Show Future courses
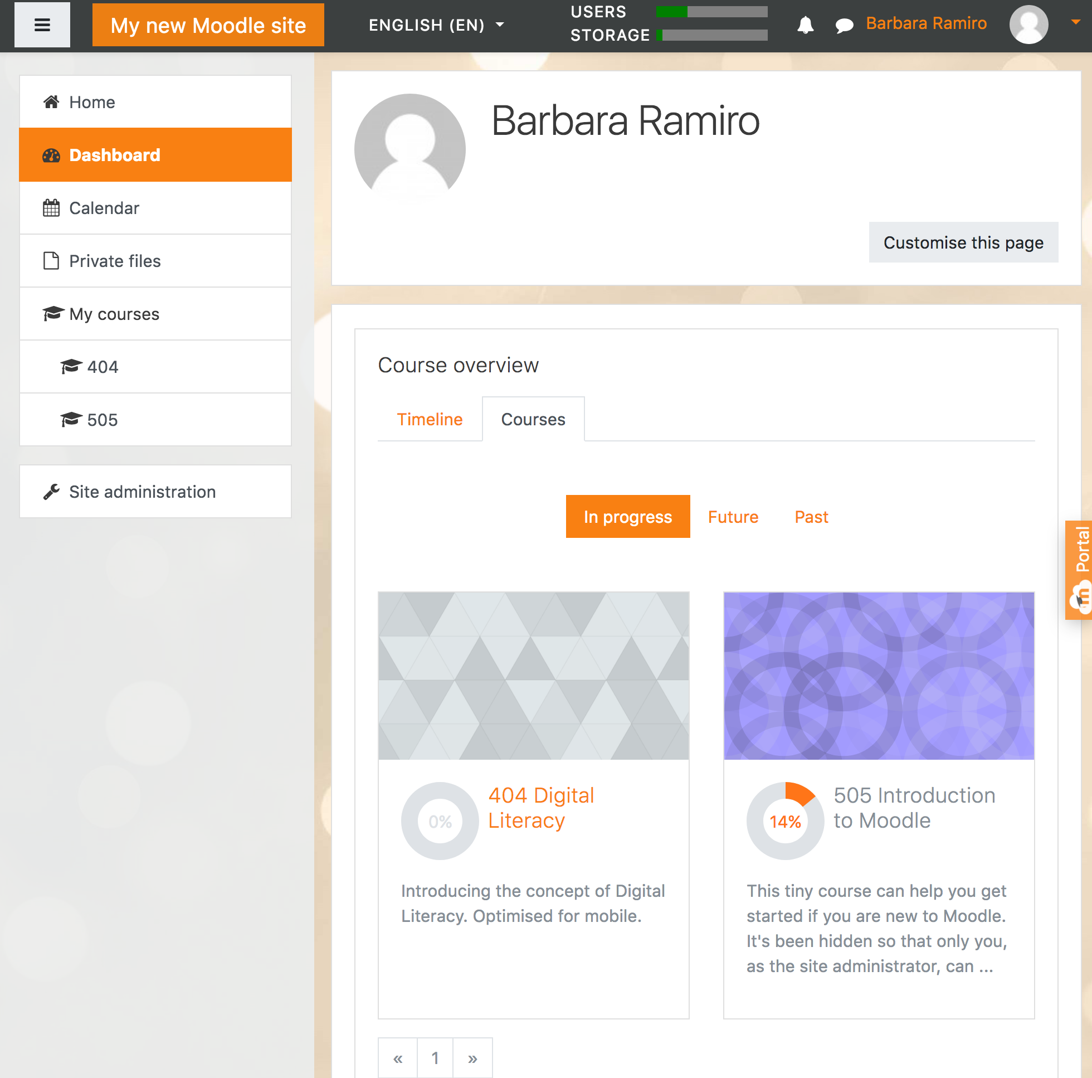1092x1078 pixels. [733, 516]
